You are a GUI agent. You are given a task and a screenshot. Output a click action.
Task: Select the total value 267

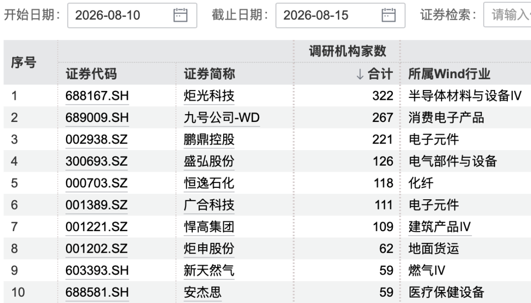[x=383, y=118]
